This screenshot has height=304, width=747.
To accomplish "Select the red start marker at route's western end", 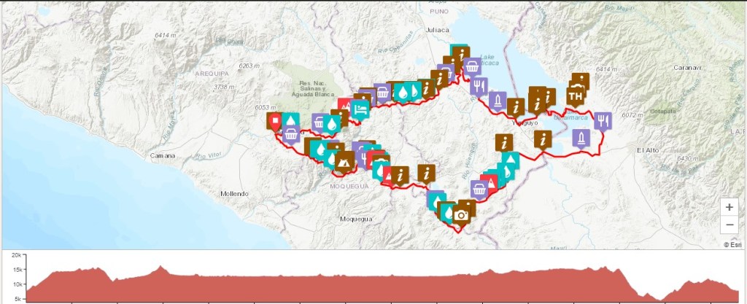I will (275, 121).
